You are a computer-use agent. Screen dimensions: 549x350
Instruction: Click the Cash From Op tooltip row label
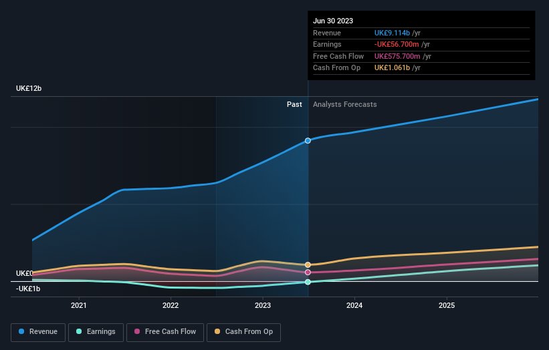(336, 68)
